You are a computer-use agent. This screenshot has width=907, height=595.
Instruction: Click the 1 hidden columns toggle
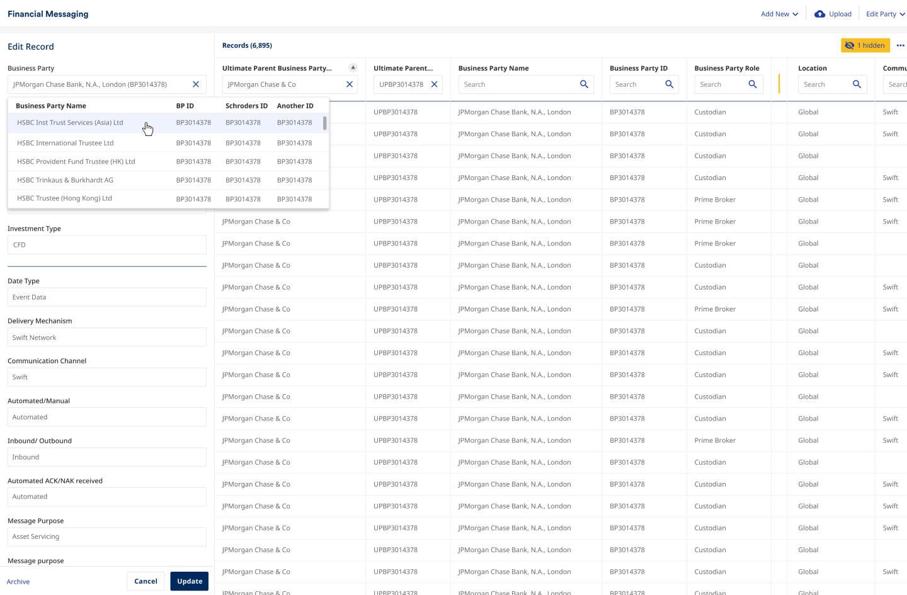pyautogui.click(x=865, y=45)
